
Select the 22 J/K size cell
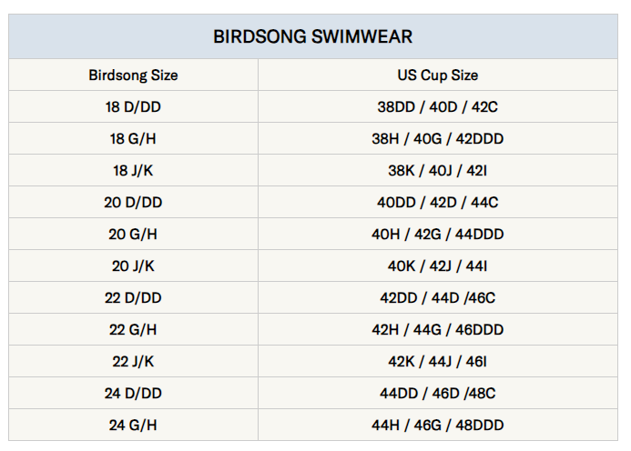pyautogui.click(x=133, y=361)
